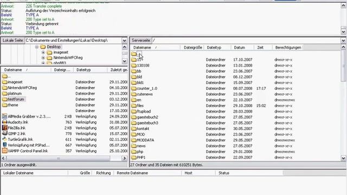Select the GIMP 2.lnk file icon
The image size is (347, 195).
5,134
